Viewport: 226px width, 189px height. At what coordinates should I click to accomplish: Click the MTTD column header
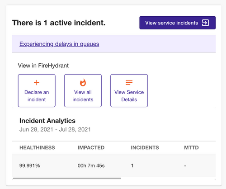(x=191, y=147)
